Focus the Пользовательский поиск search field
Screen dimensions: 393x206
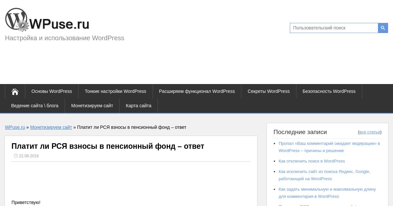coord(334,28)
